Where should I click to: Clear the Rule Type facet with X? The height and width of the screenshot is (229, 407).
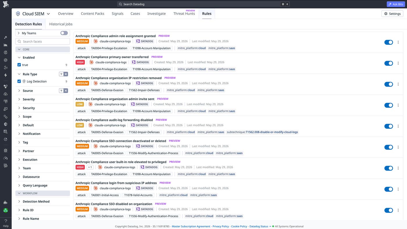pyautogui.click(x=66, y=74)
